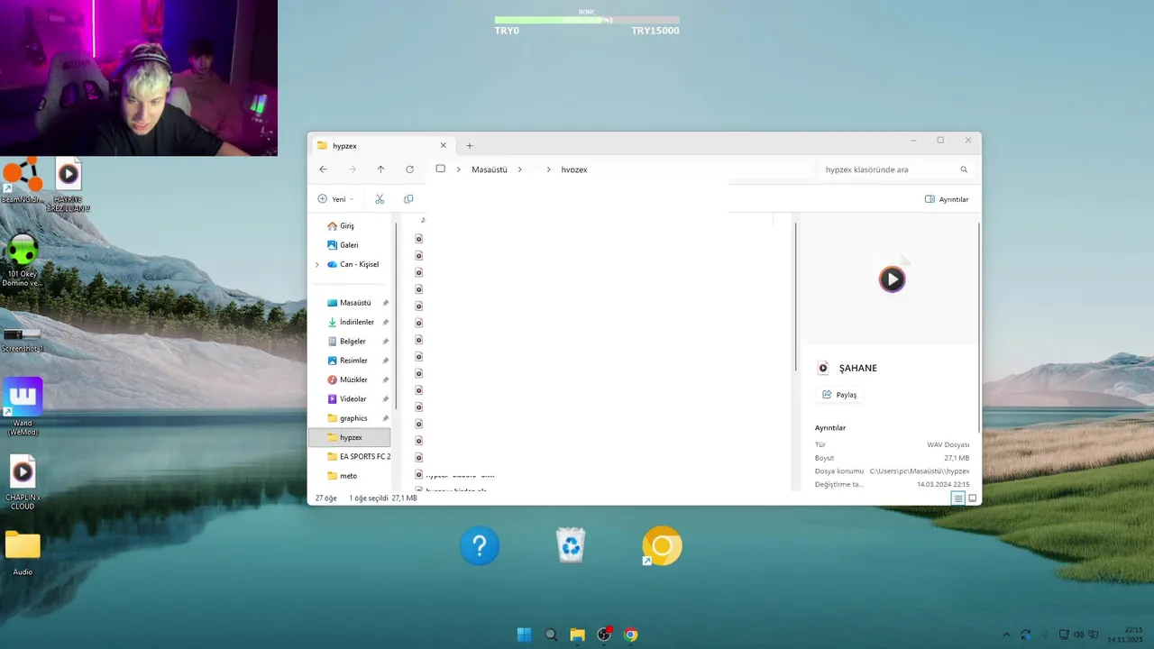Screen dimensions: 1154x649
Task: Switch to details list view in status bar
Action: click(x=958, y=498)
